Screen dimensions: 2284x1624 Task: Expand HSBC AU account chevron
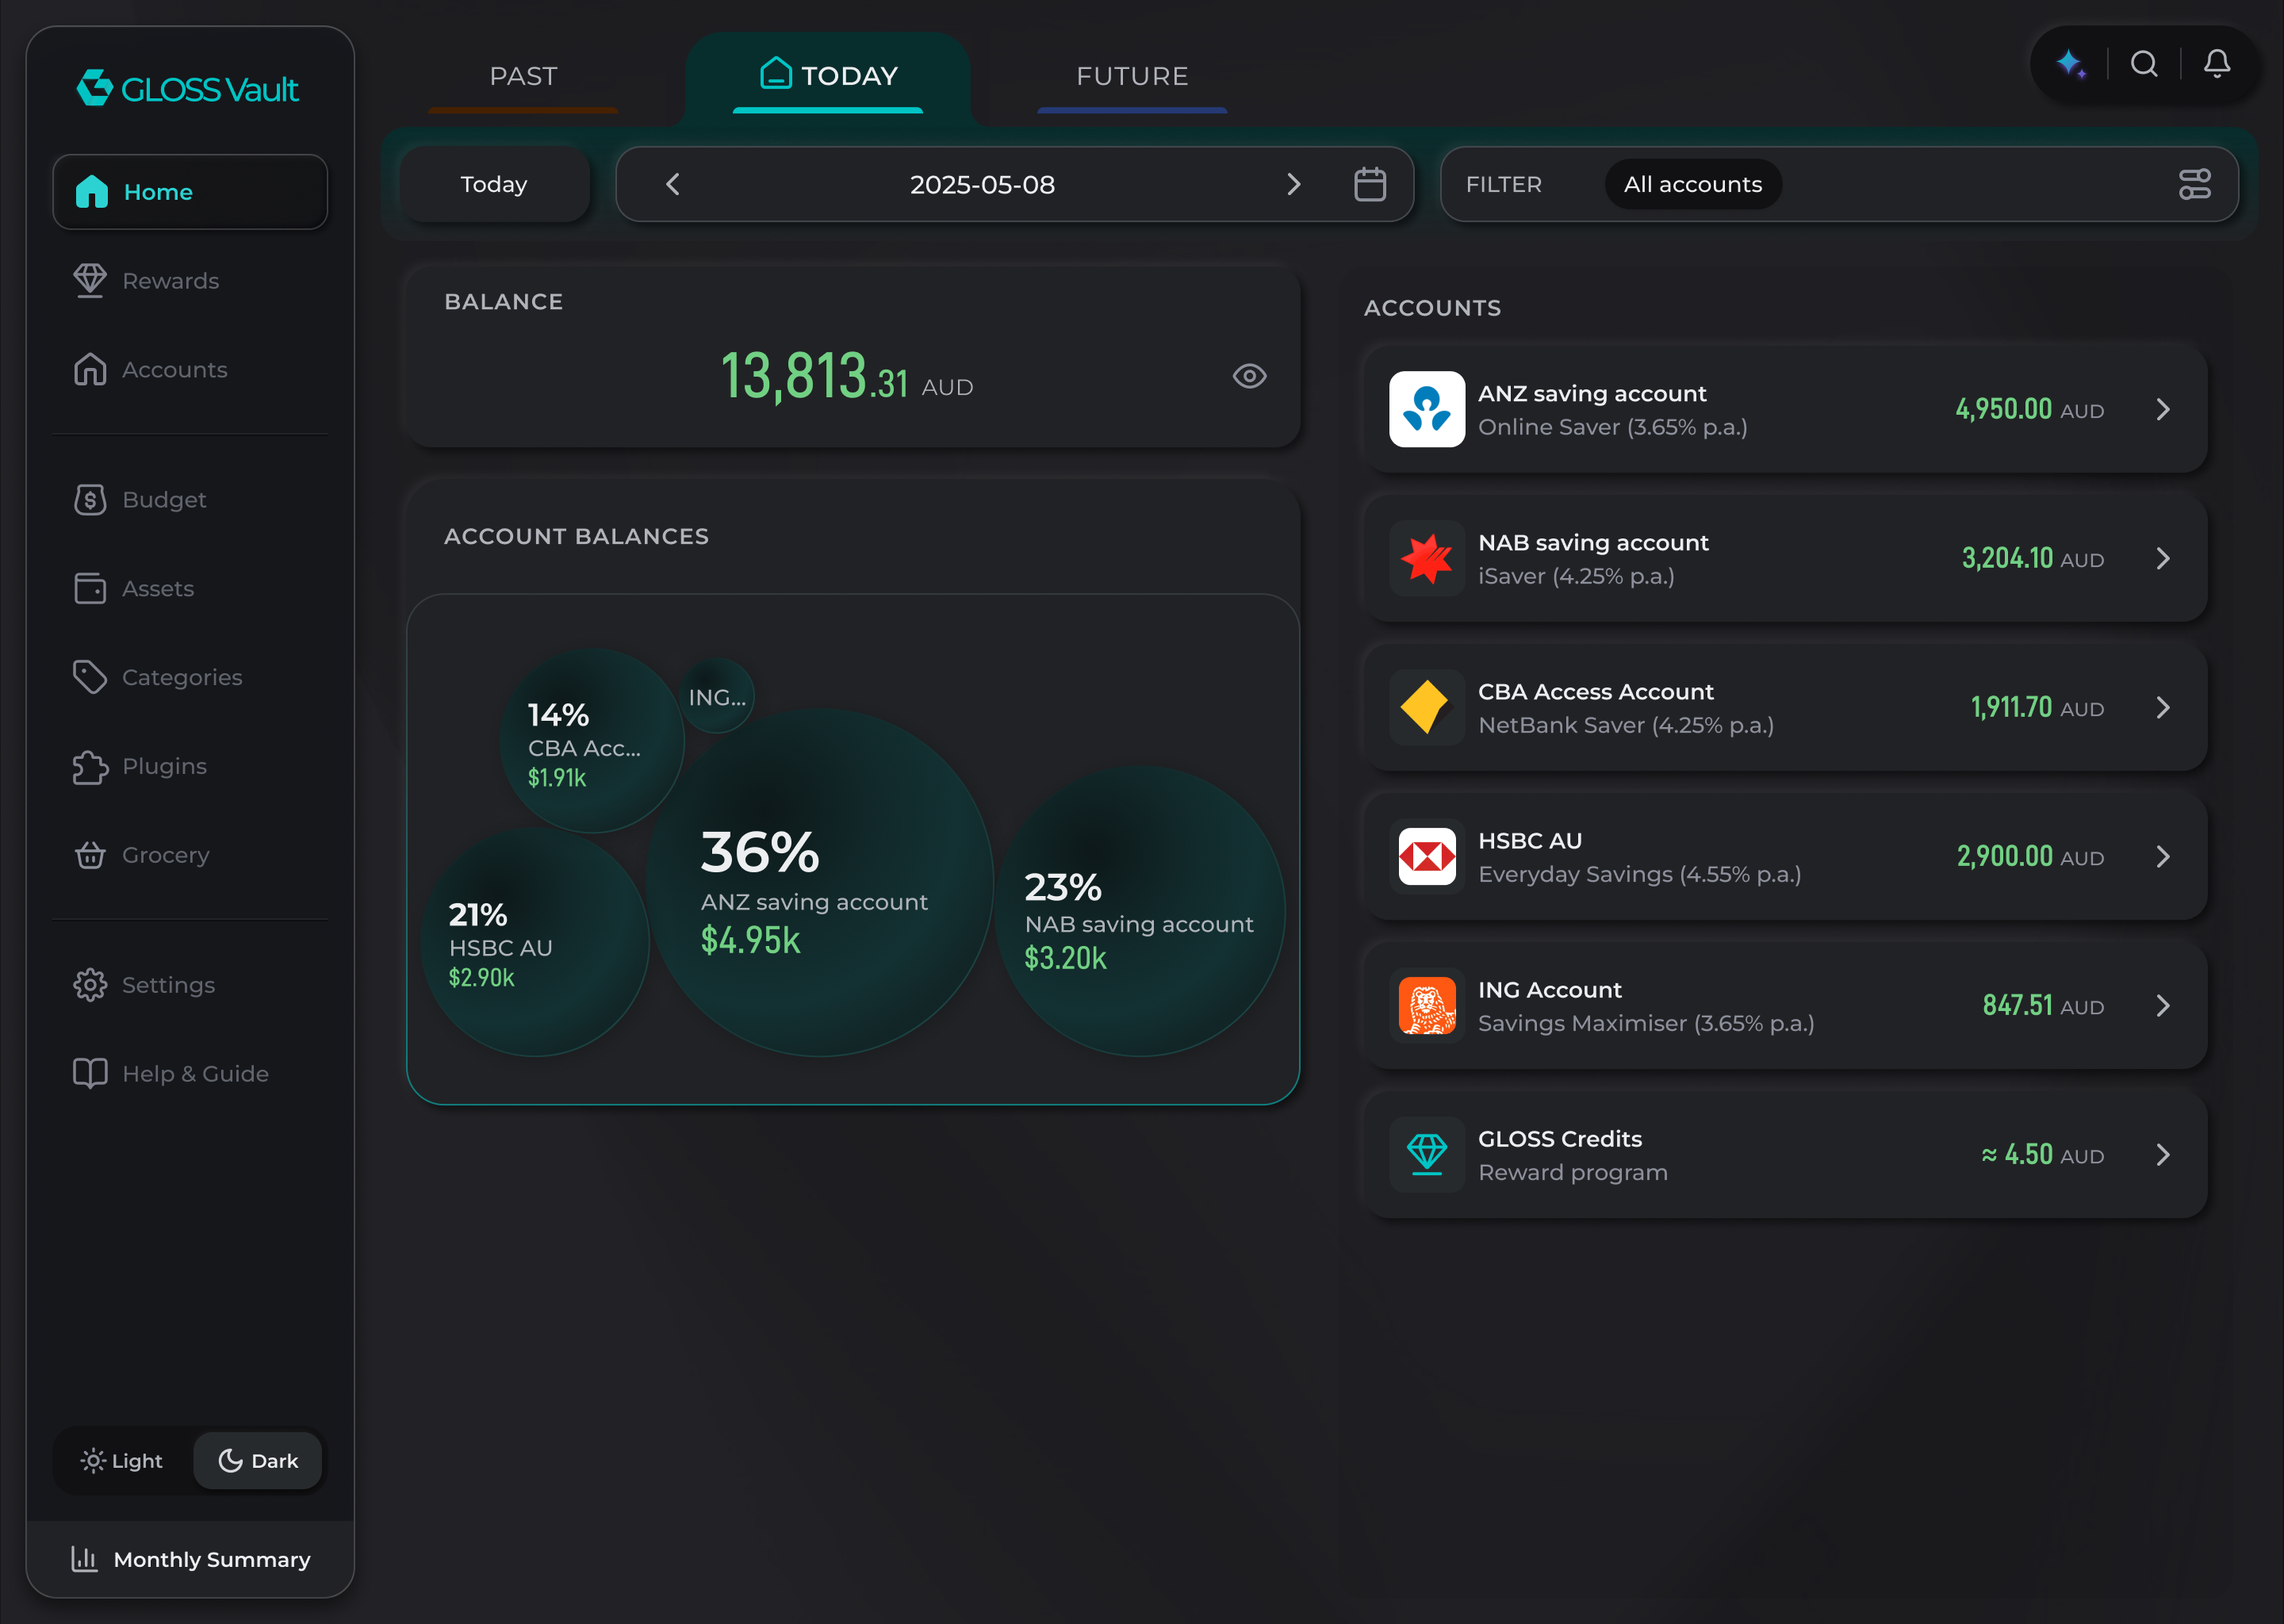point(2163,856)
